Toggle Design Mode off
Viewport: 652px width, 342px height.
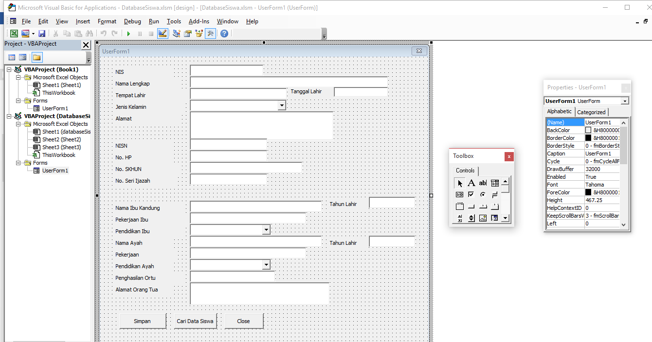click(x=162, y=33)
